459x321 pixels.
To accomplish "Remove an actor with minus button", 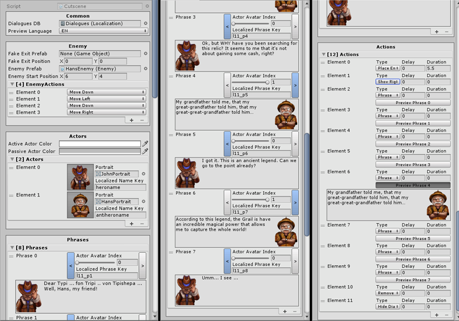I will point(142,223).
